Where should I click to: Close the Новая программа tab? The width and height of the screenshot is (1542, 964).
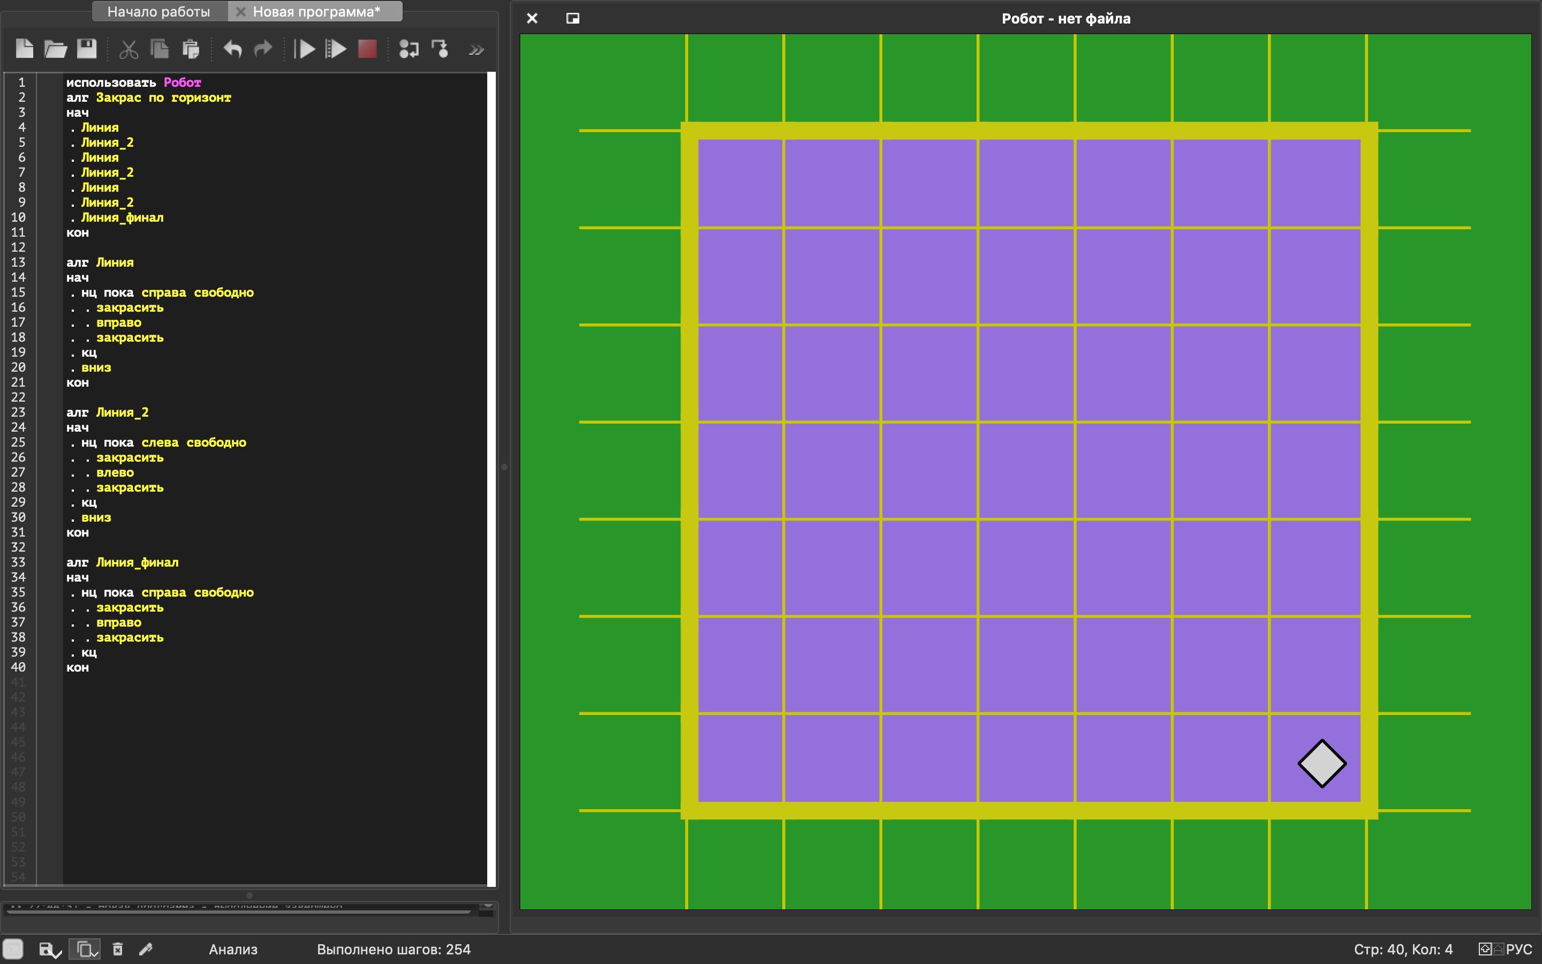(x=241, y=11)
